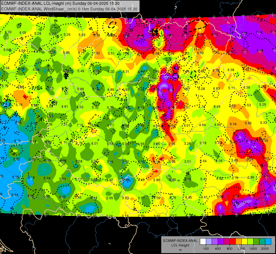Click the legend tick label '1600'
The width and height of the screenshot is (276, 254).
pos(253,249)
